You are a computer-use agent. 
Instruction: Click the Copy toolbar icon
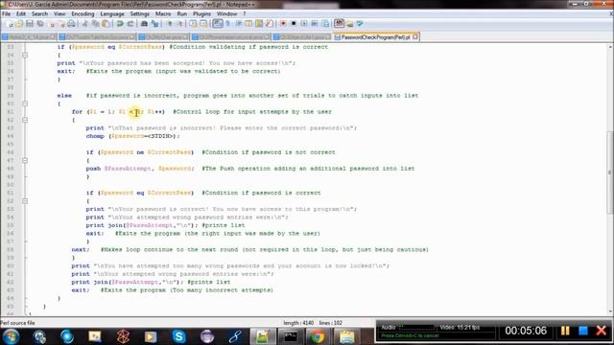pyautogui.click(x=95, y=24)
